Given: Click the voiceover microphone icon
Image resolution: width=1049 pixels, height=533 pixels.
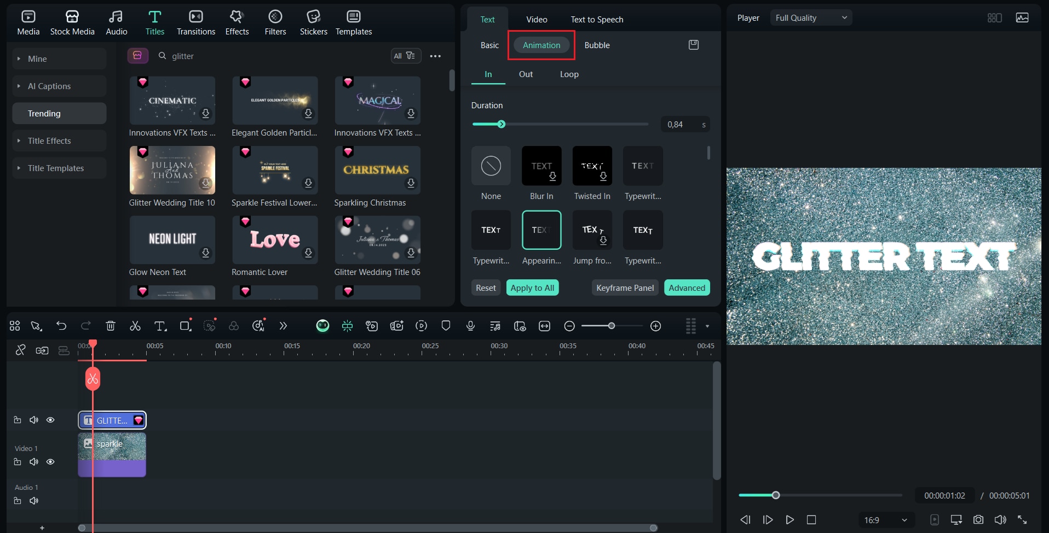Looking at the screenshot, I should [x=470, y=326].
